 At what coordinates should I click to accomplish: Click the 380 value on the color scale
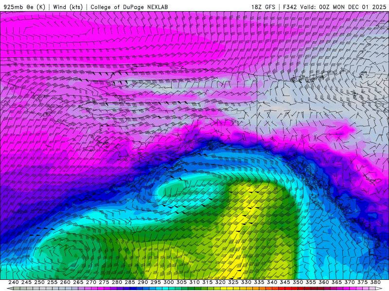point(375,282)
